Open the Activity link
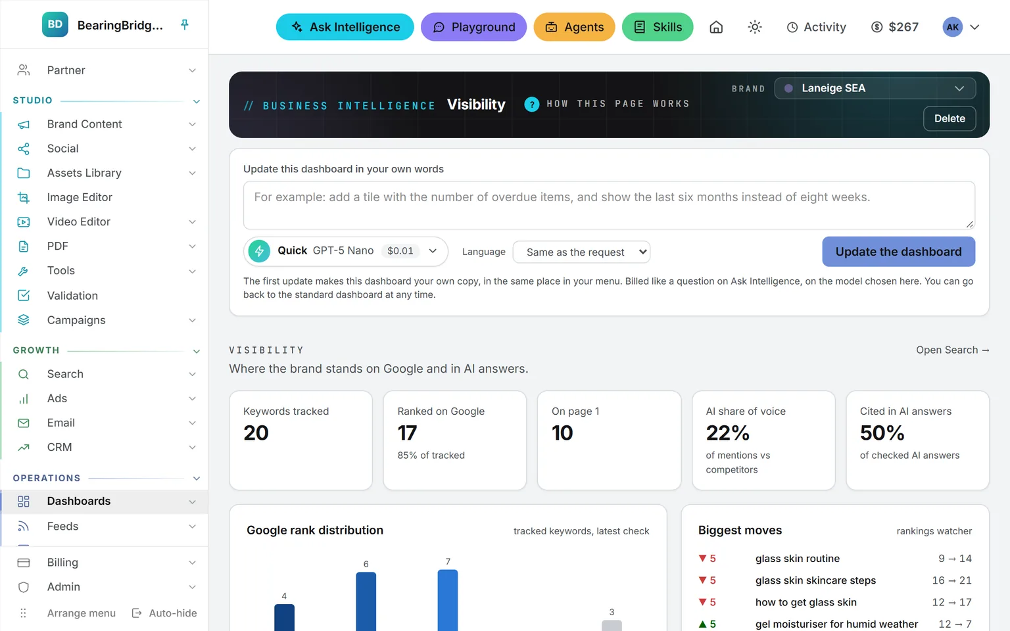 [x=817, y=27]
